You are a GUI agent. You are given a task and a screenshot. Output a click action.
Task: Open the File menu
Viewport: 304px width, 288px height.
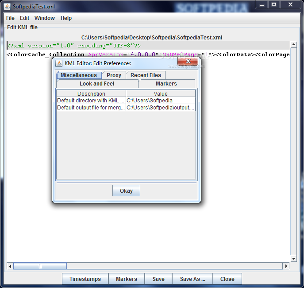[x=10, y=18]
